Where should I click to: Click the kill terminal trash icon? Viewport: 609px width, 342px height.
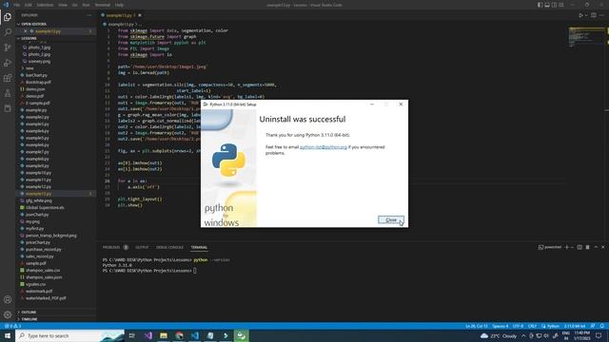588,247
